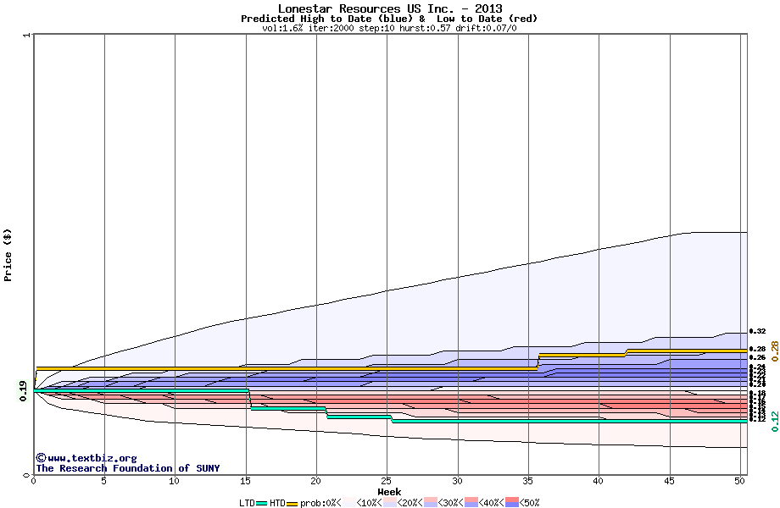Click the x-axis tick label 45
780x508 pixels.
pyautogui.click(x=669, y=481)
